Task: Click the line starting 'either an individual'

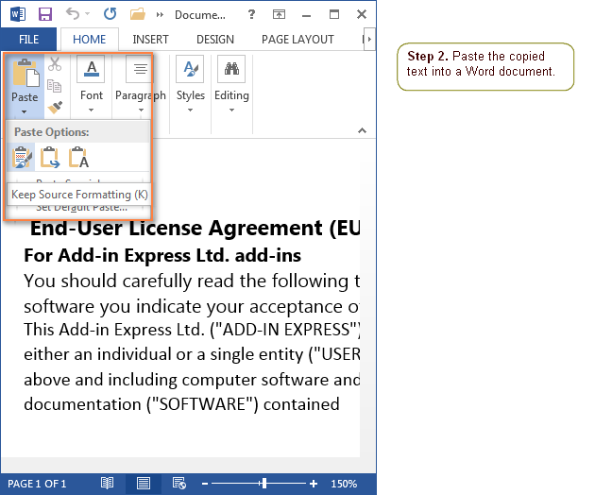Action: coord(192,354)
